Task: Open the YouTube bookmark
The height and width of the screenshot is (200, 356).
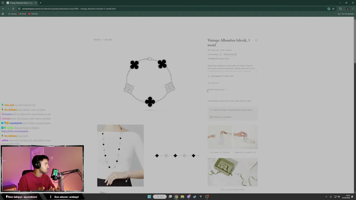Action: (x=33, y=14)
